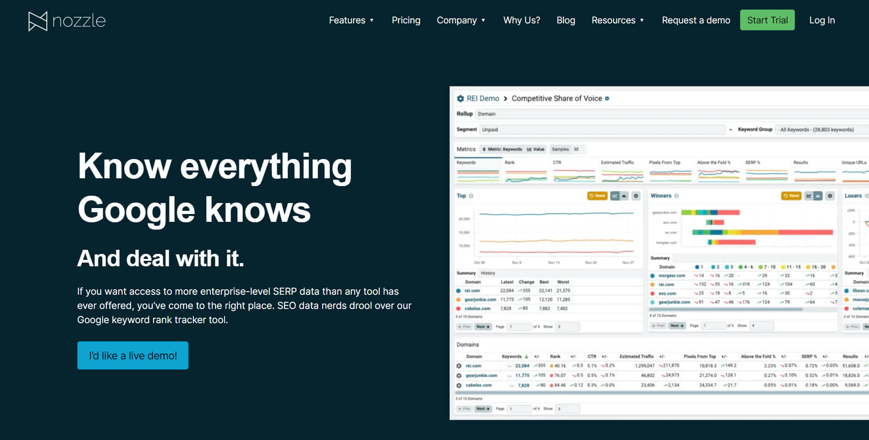This screenshot has width=869, height=440.
Task: Click the Samples 30 field
Action: click(x=568, y=149)
